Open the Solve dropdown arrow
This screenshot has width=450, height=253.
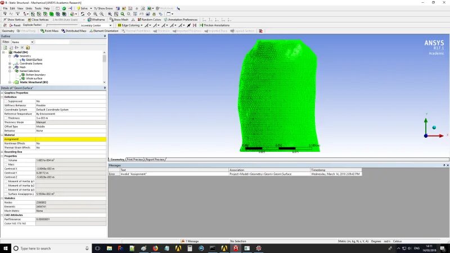pos(91,8)
